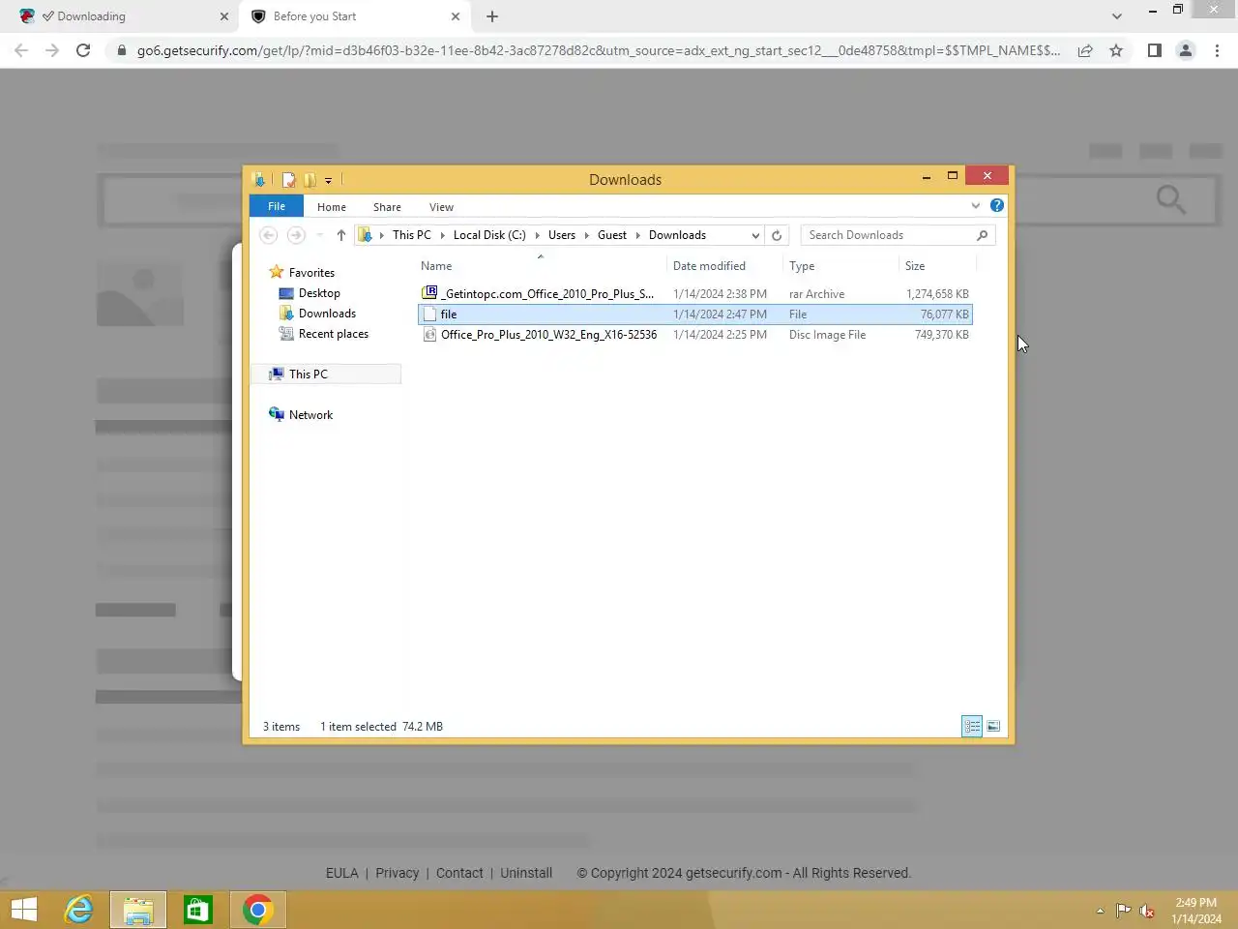Sort by Size column header
1238x929 pixels.
click(915, 266)
